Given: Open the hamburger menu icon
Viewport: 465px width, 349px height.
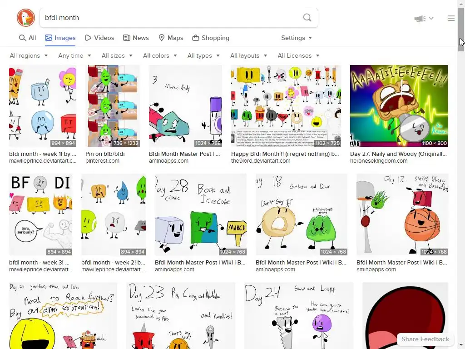Looking at the screenshot, I should [x=451, y=18].
